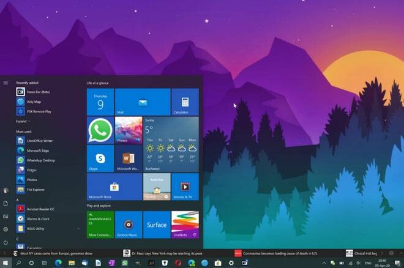The height and width of the screenshot is (268, 404).
Task: Select Acrobat Reader DC in app list
Action: [x=39, y=209]
